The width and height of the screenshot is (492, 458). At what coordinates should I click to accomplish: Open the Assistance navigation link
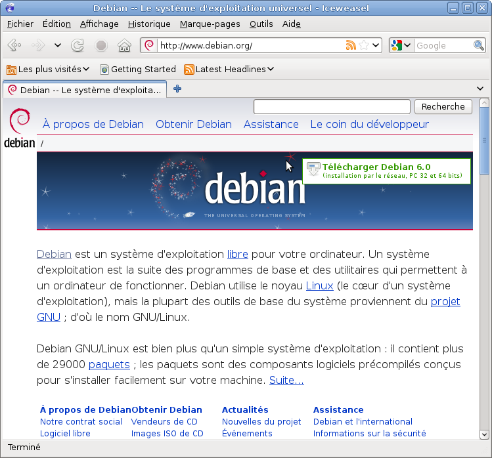tap(271, 125)
